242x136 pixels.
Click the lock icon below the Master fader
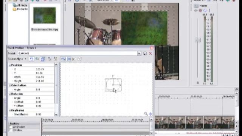pyautogui.click(x=197, y=83)
